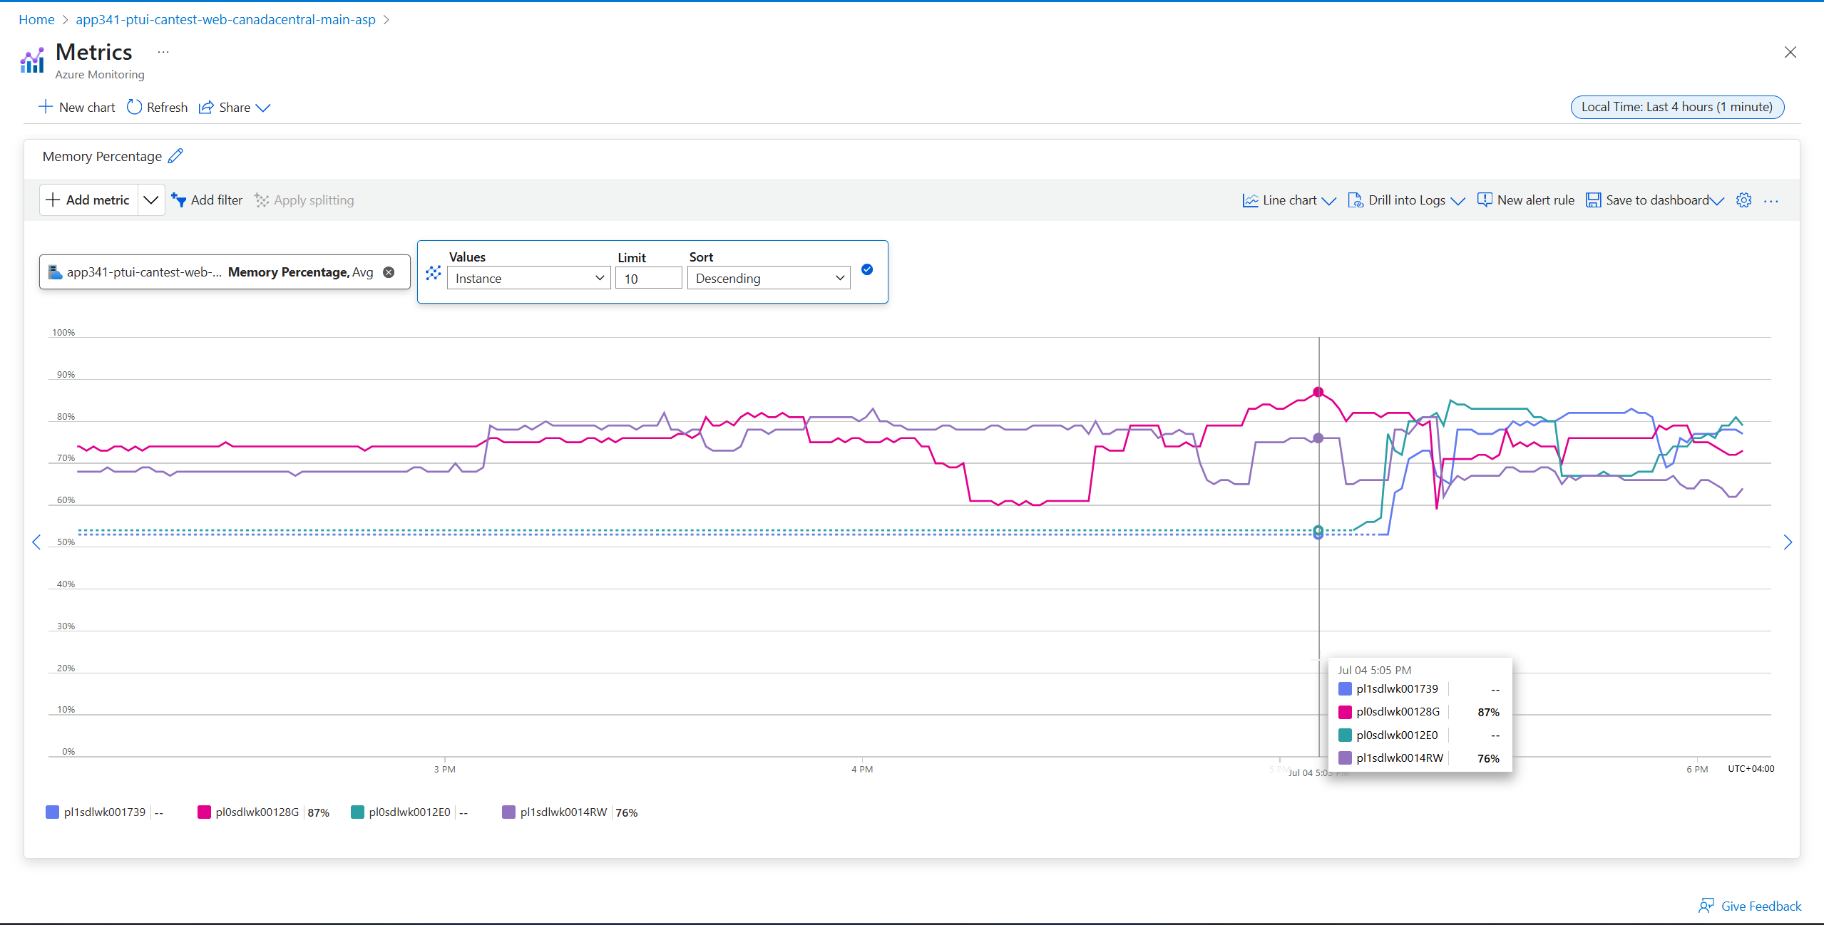1824x925 pixels.
Task: Open the ellipsis menu beside Metrics title
Action: pyautogui.click(x=163, y=52)
